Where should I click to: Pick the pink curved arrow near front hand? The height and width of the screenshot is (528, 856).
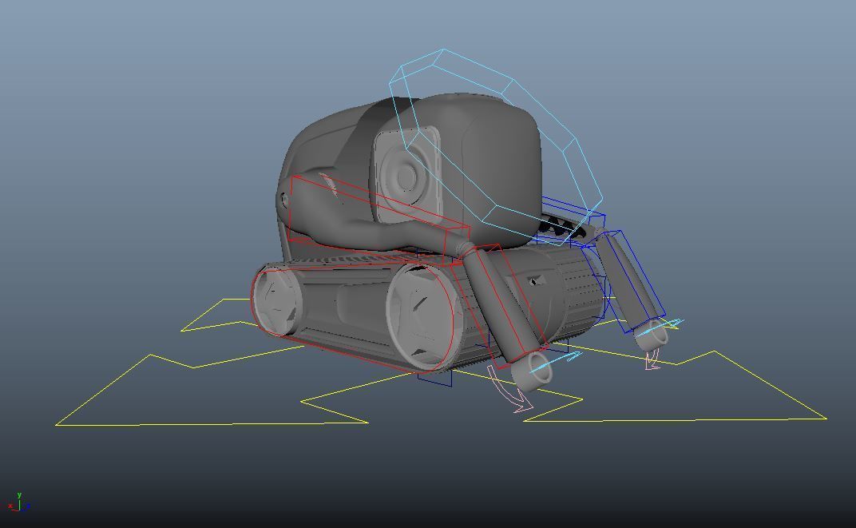(509, 390)
